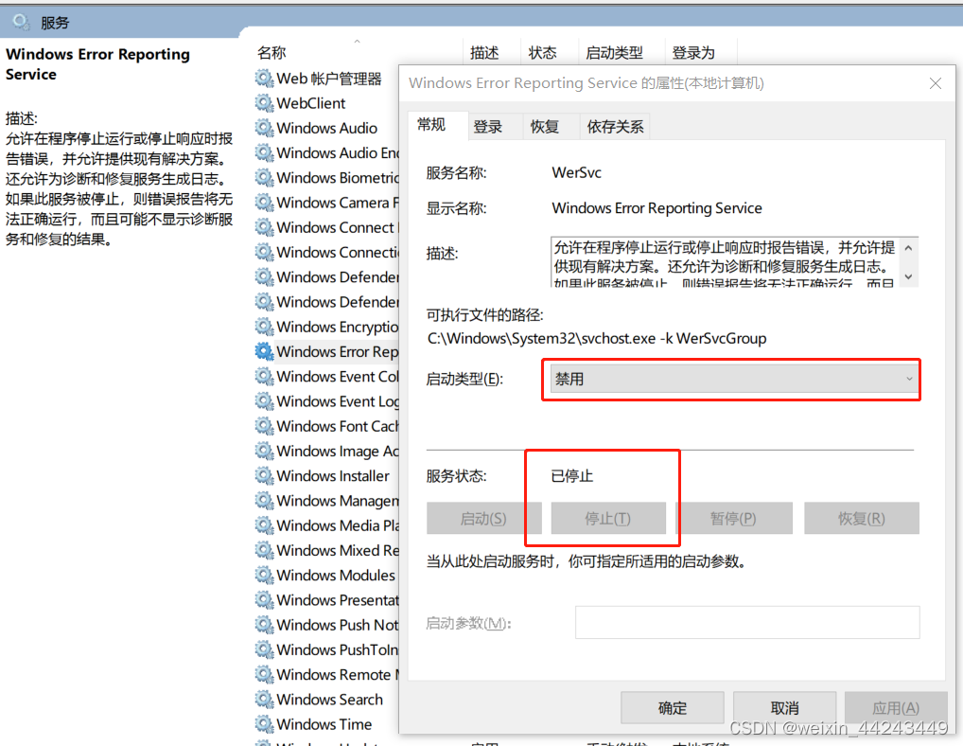This screenshot has height=746, width=963.
Task: Click the gear icon beside Windows Error Reporting
Action: (x=264, y=351)
